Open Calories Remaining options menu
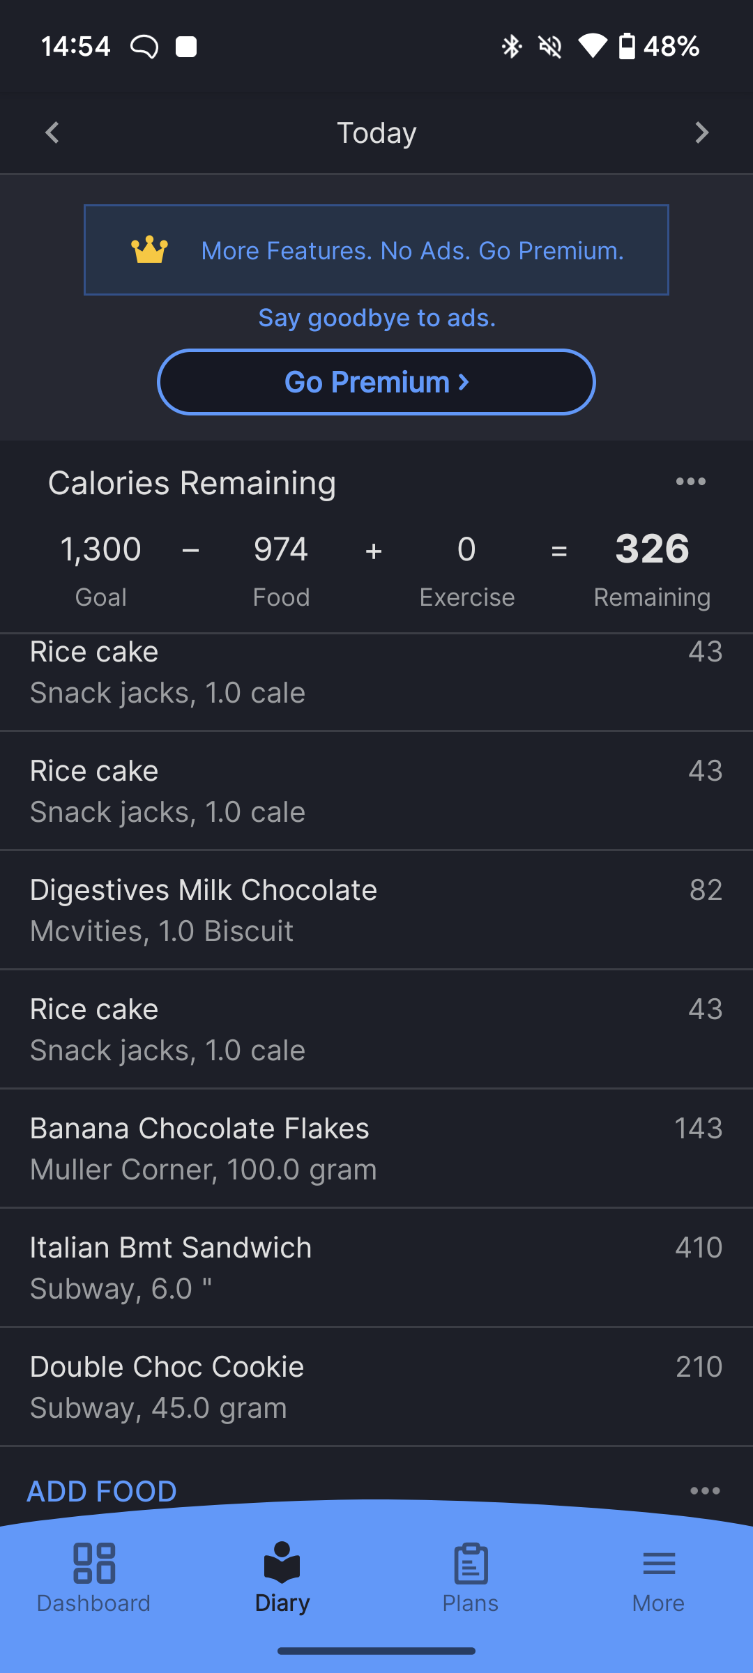This screenshot has height=1673, width=753. (690, 482)
